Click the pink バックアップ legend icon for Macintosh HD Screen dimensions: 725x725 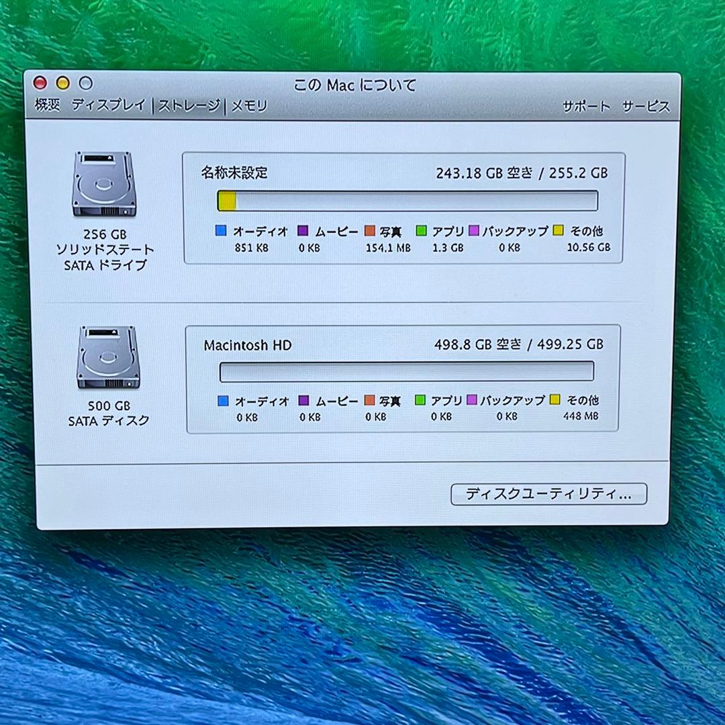point(472,401)
